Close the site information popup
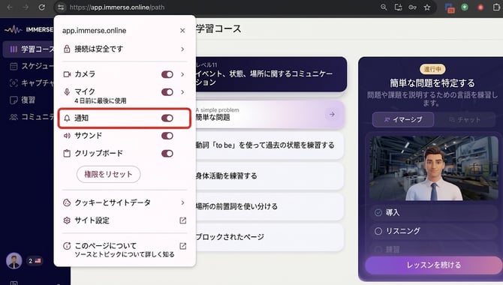Image resolution: width=503 pixels, height=285 pixels. point(182,31)
